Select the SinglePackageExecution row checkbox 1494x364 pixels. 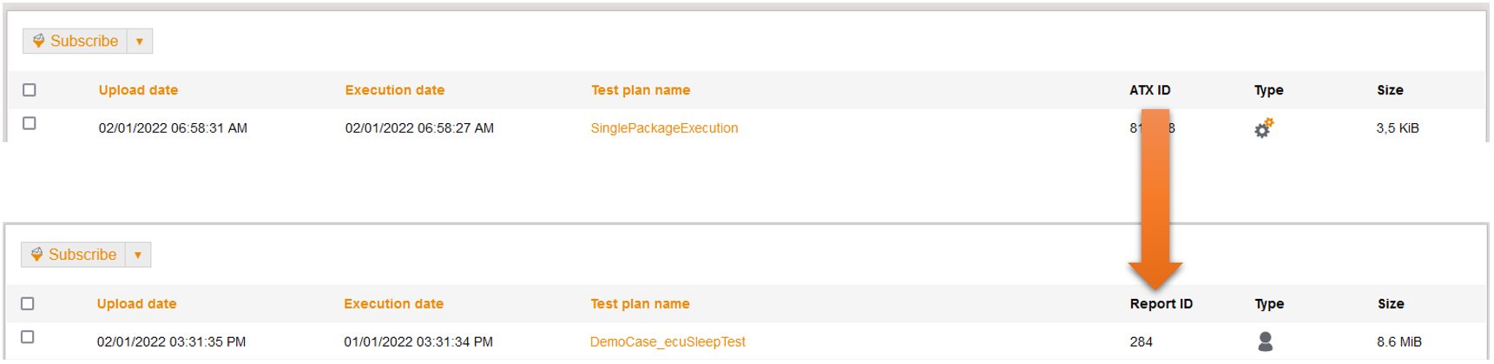click(x=30, y=123)
